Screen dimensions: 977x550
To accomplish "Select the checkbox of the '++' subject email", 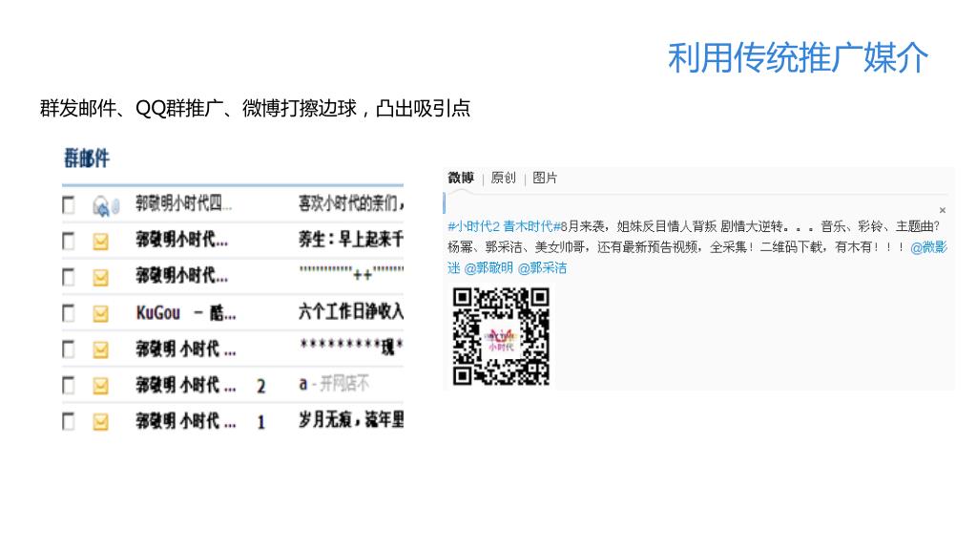I will 69,277.
